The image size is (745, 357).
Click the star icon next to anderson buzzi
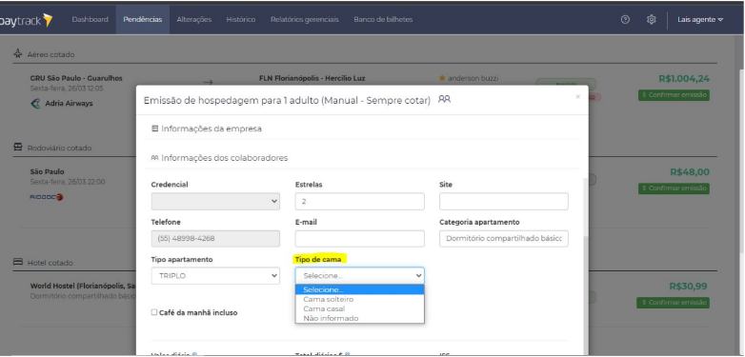pos(442,78)
